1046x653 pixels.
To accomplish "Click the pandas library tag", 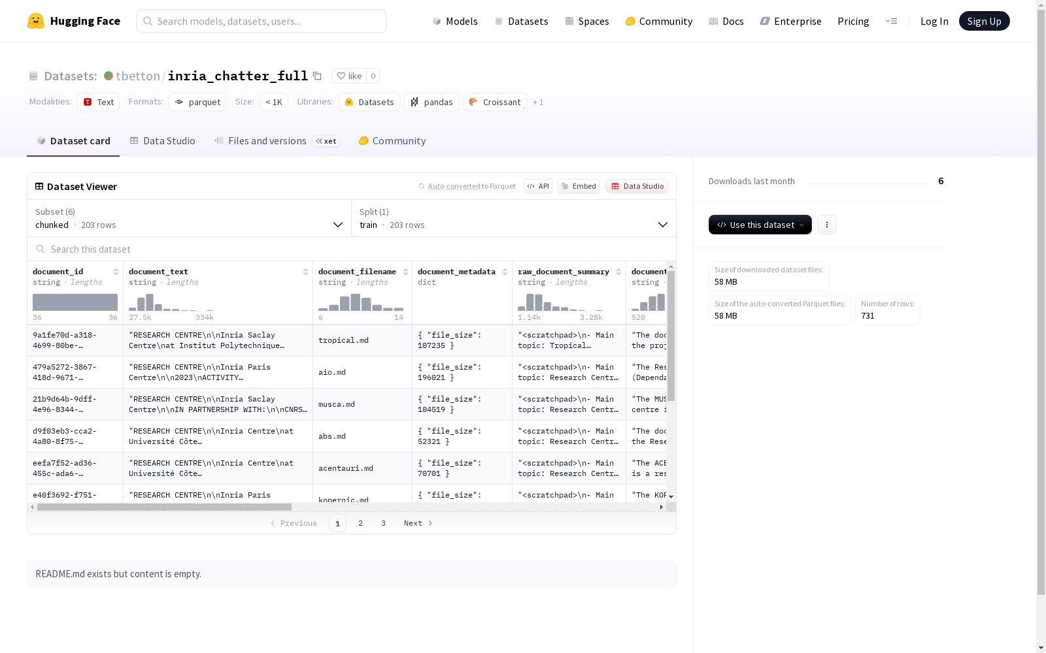I will click(x=431, y=102).
